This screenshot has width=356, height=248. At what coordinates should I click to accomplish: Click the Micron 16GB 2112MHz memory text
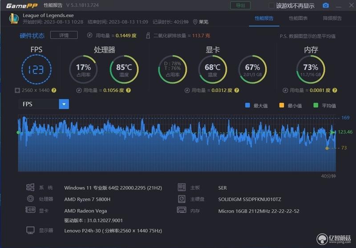tap(259, 211)
